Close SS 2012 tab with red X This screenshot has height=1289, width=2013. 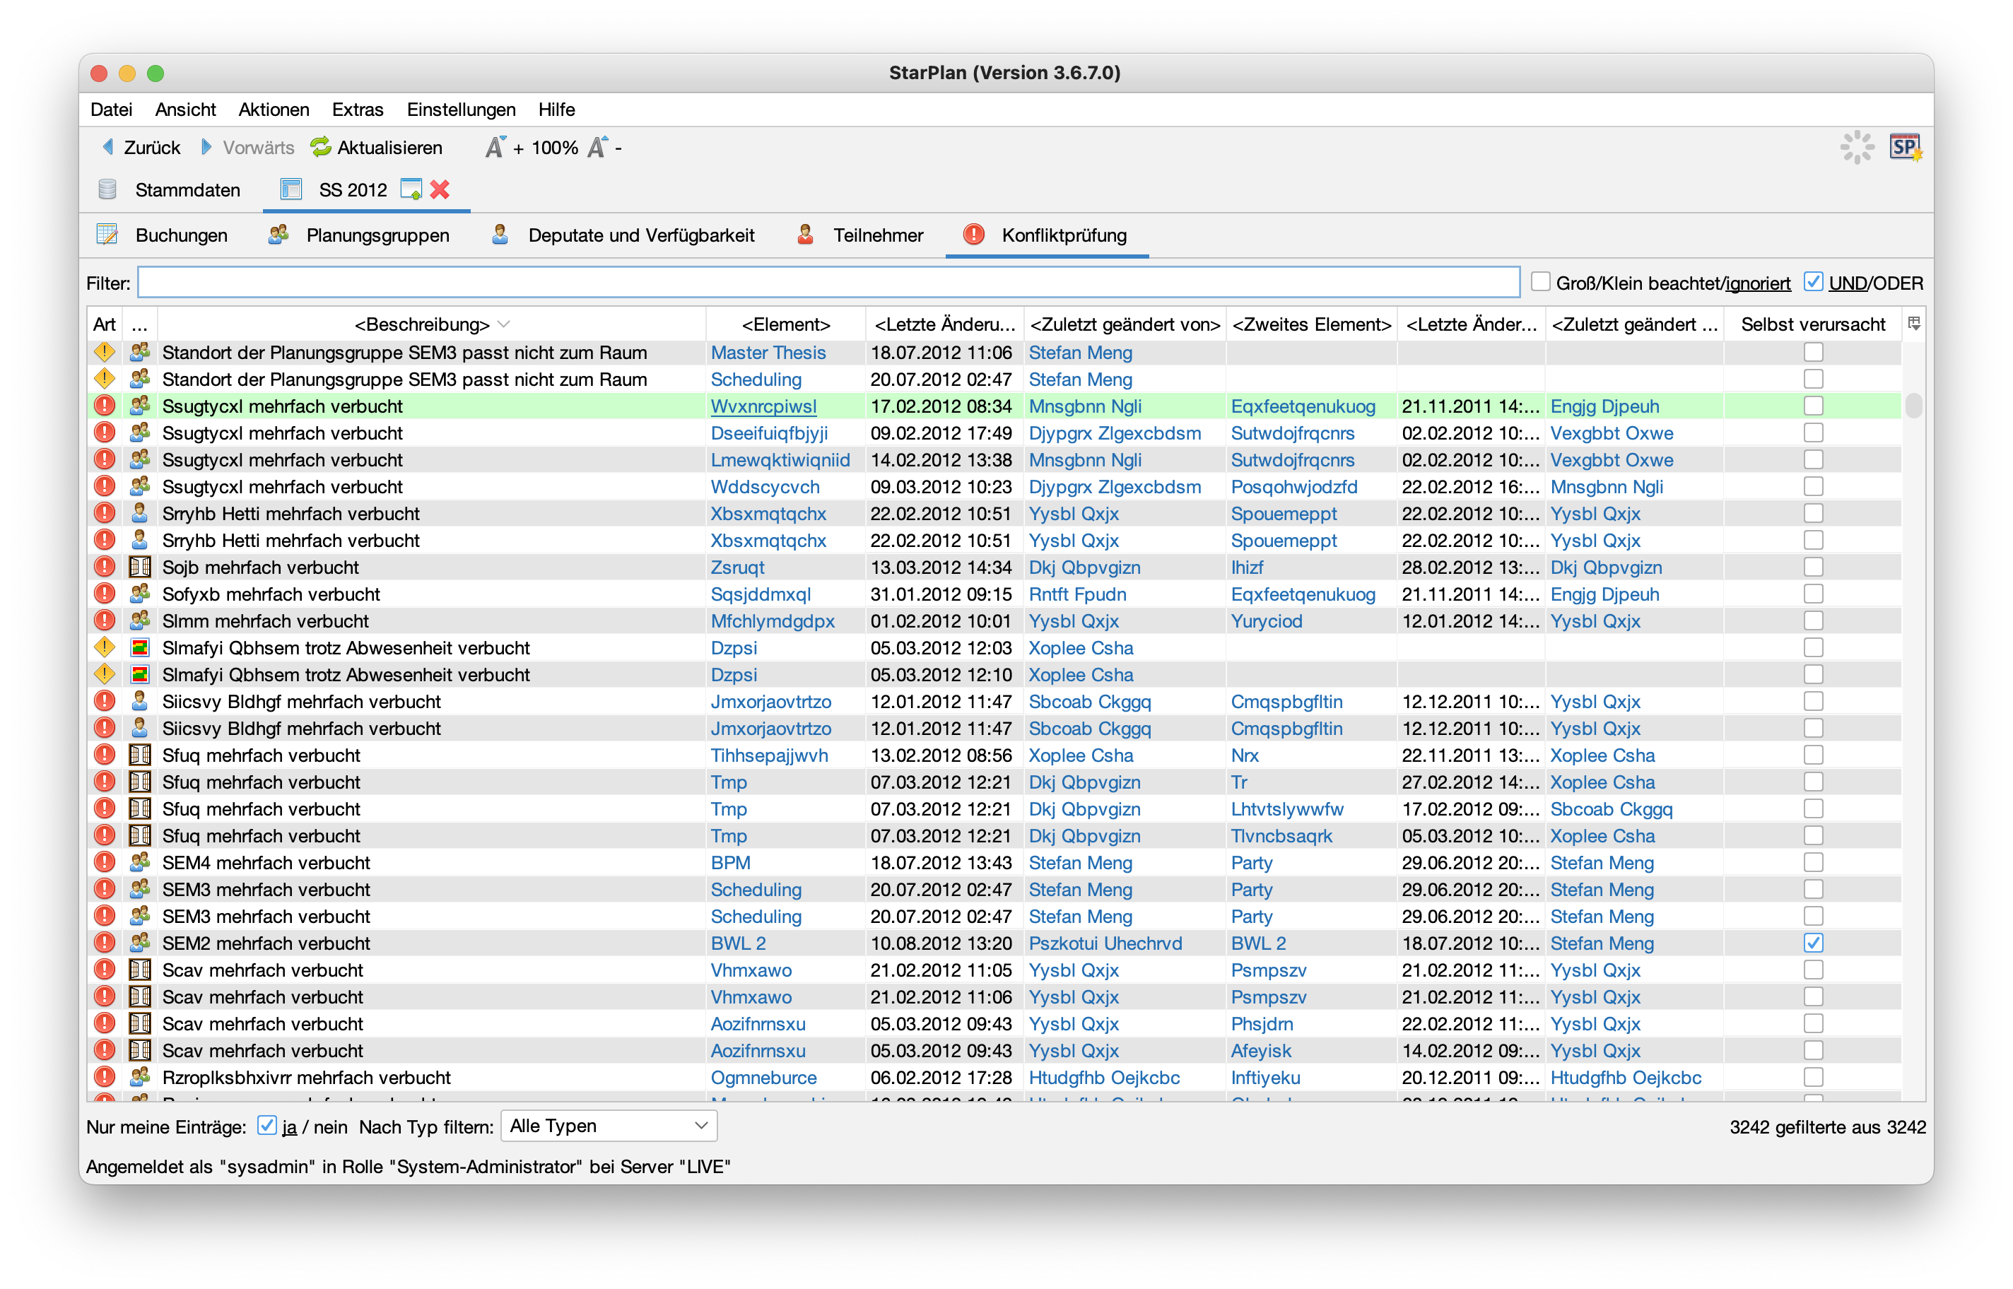440,190
